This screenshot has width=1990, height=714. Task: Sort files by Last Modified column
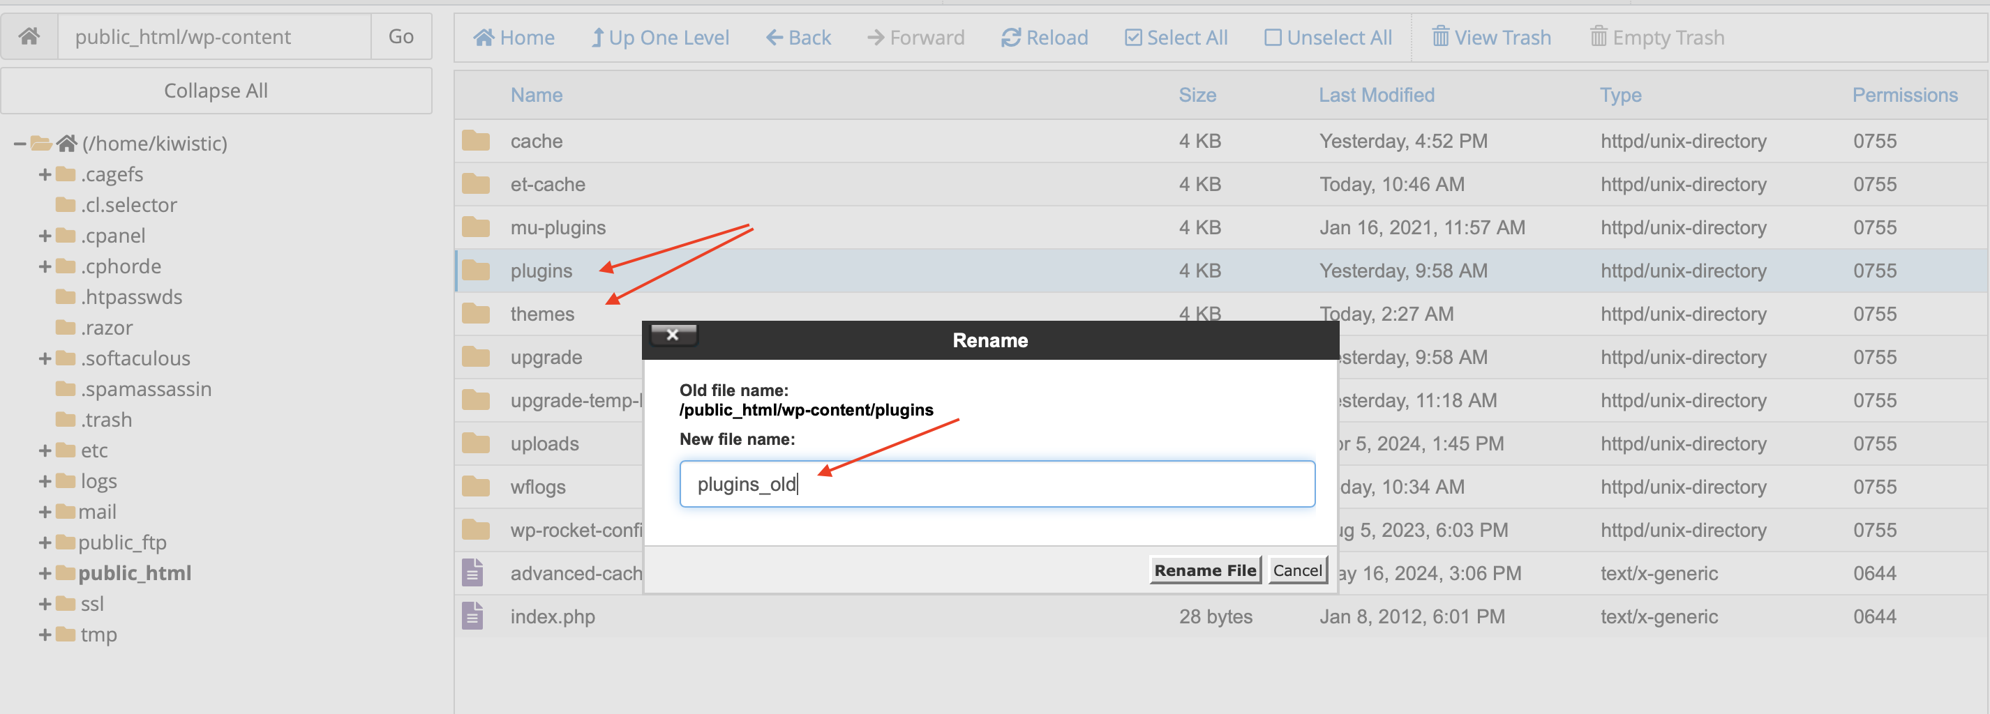[1377, 94]
